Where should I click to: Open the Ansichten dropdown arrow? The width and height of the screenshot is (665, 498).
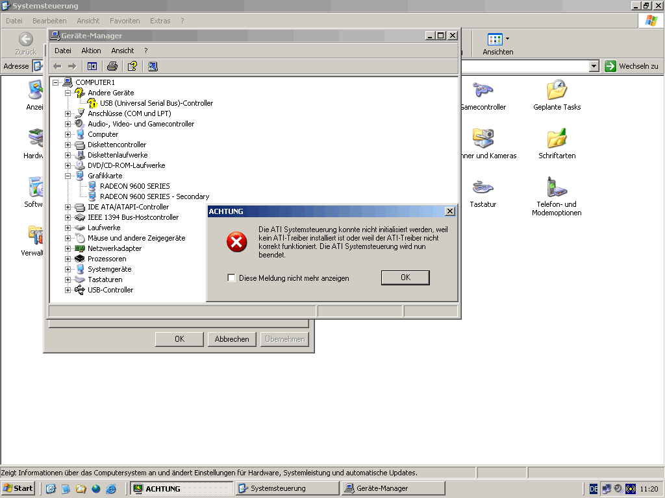point(507,38)
